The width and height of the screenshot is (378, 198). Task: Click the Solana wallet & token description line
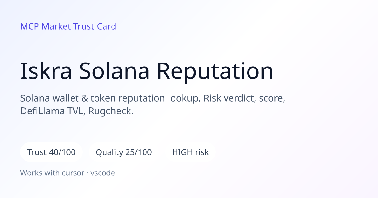click(x=153, y=98)
